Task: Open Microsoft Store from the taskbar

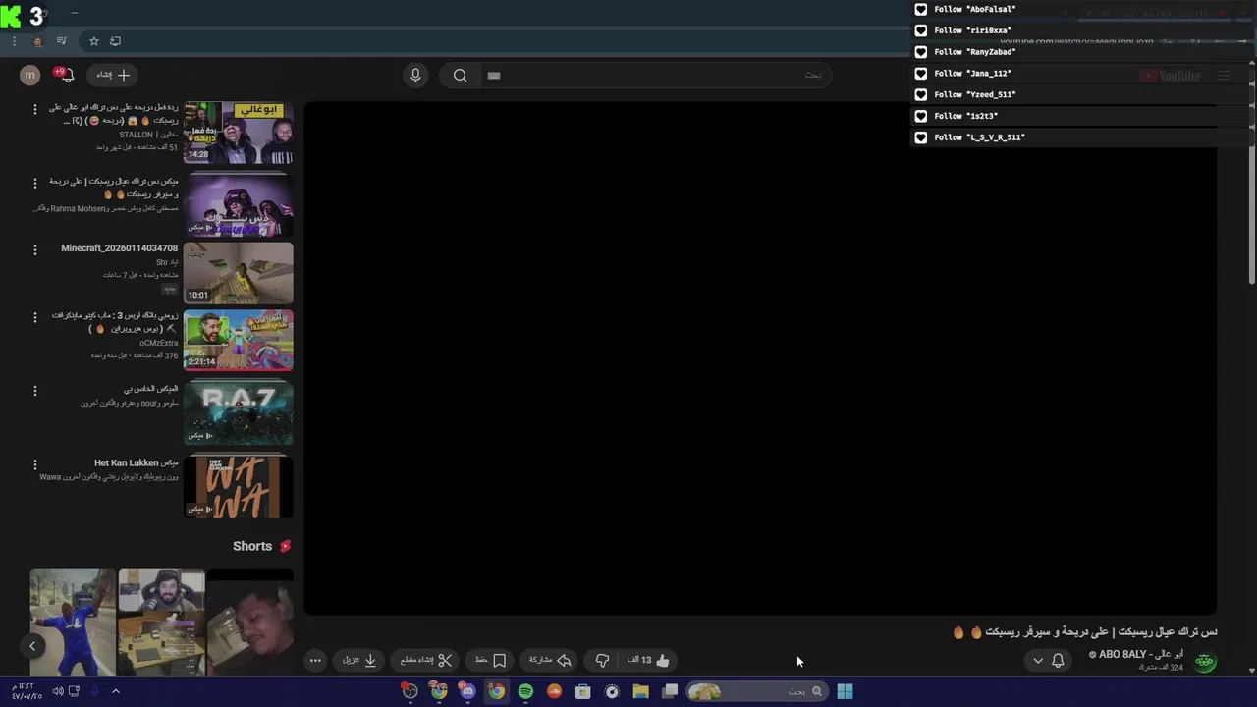Action: (582, 691)
